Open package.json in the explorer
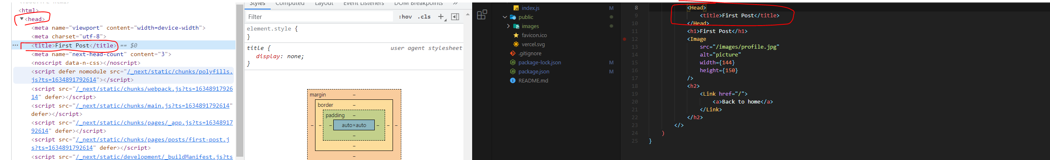Viewport: 1050px width, 160px height. (x=534, y=71)
